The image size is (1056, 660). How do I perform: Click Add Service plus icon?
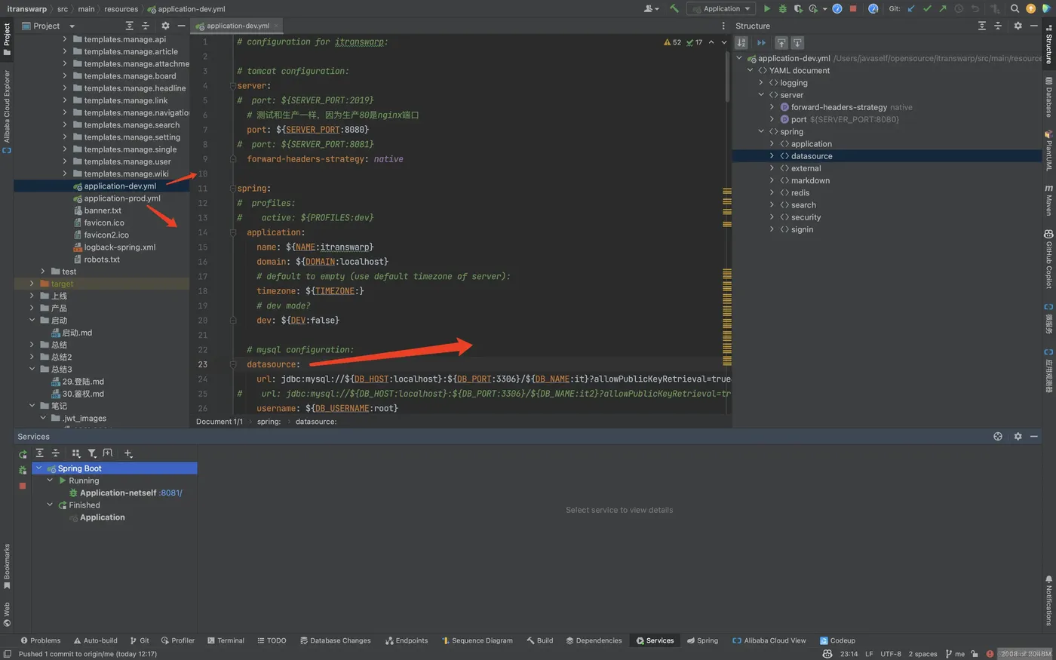(128, 453)
